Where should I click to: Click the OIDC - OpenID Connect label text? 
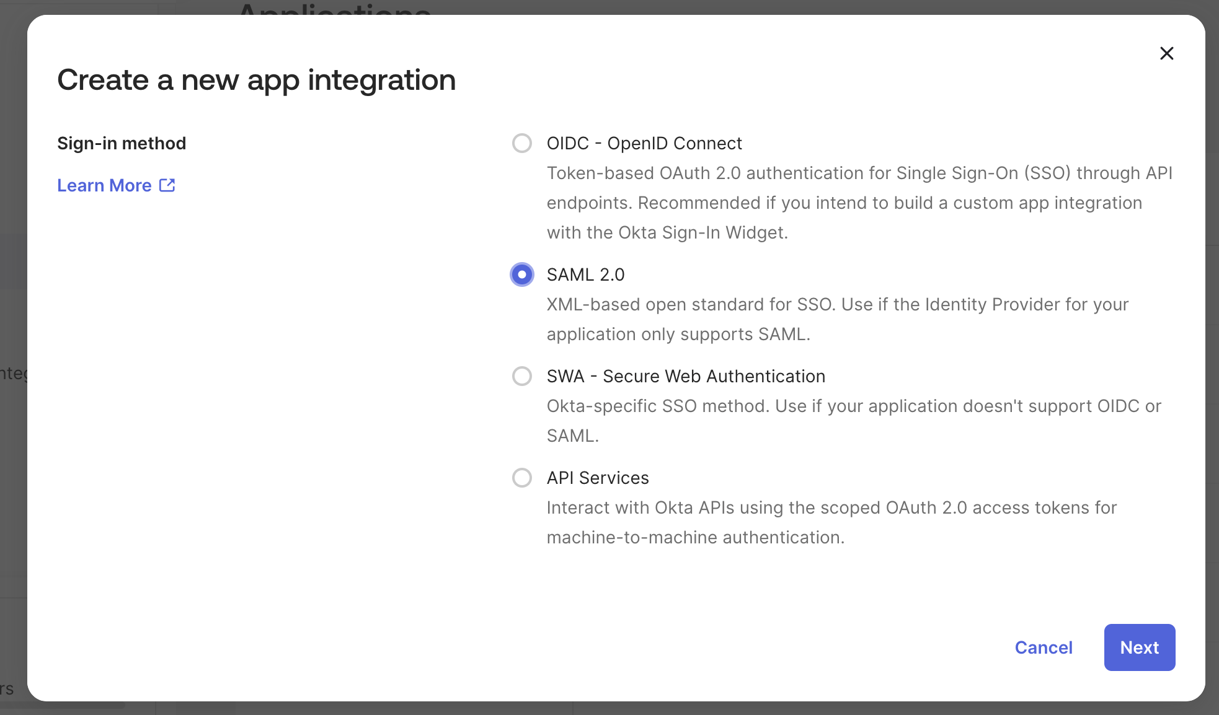pyautogui.click(x=644, y=143)
